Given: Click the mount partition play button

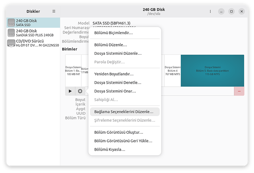Looking at the screenshot, I should click(70, 91).
